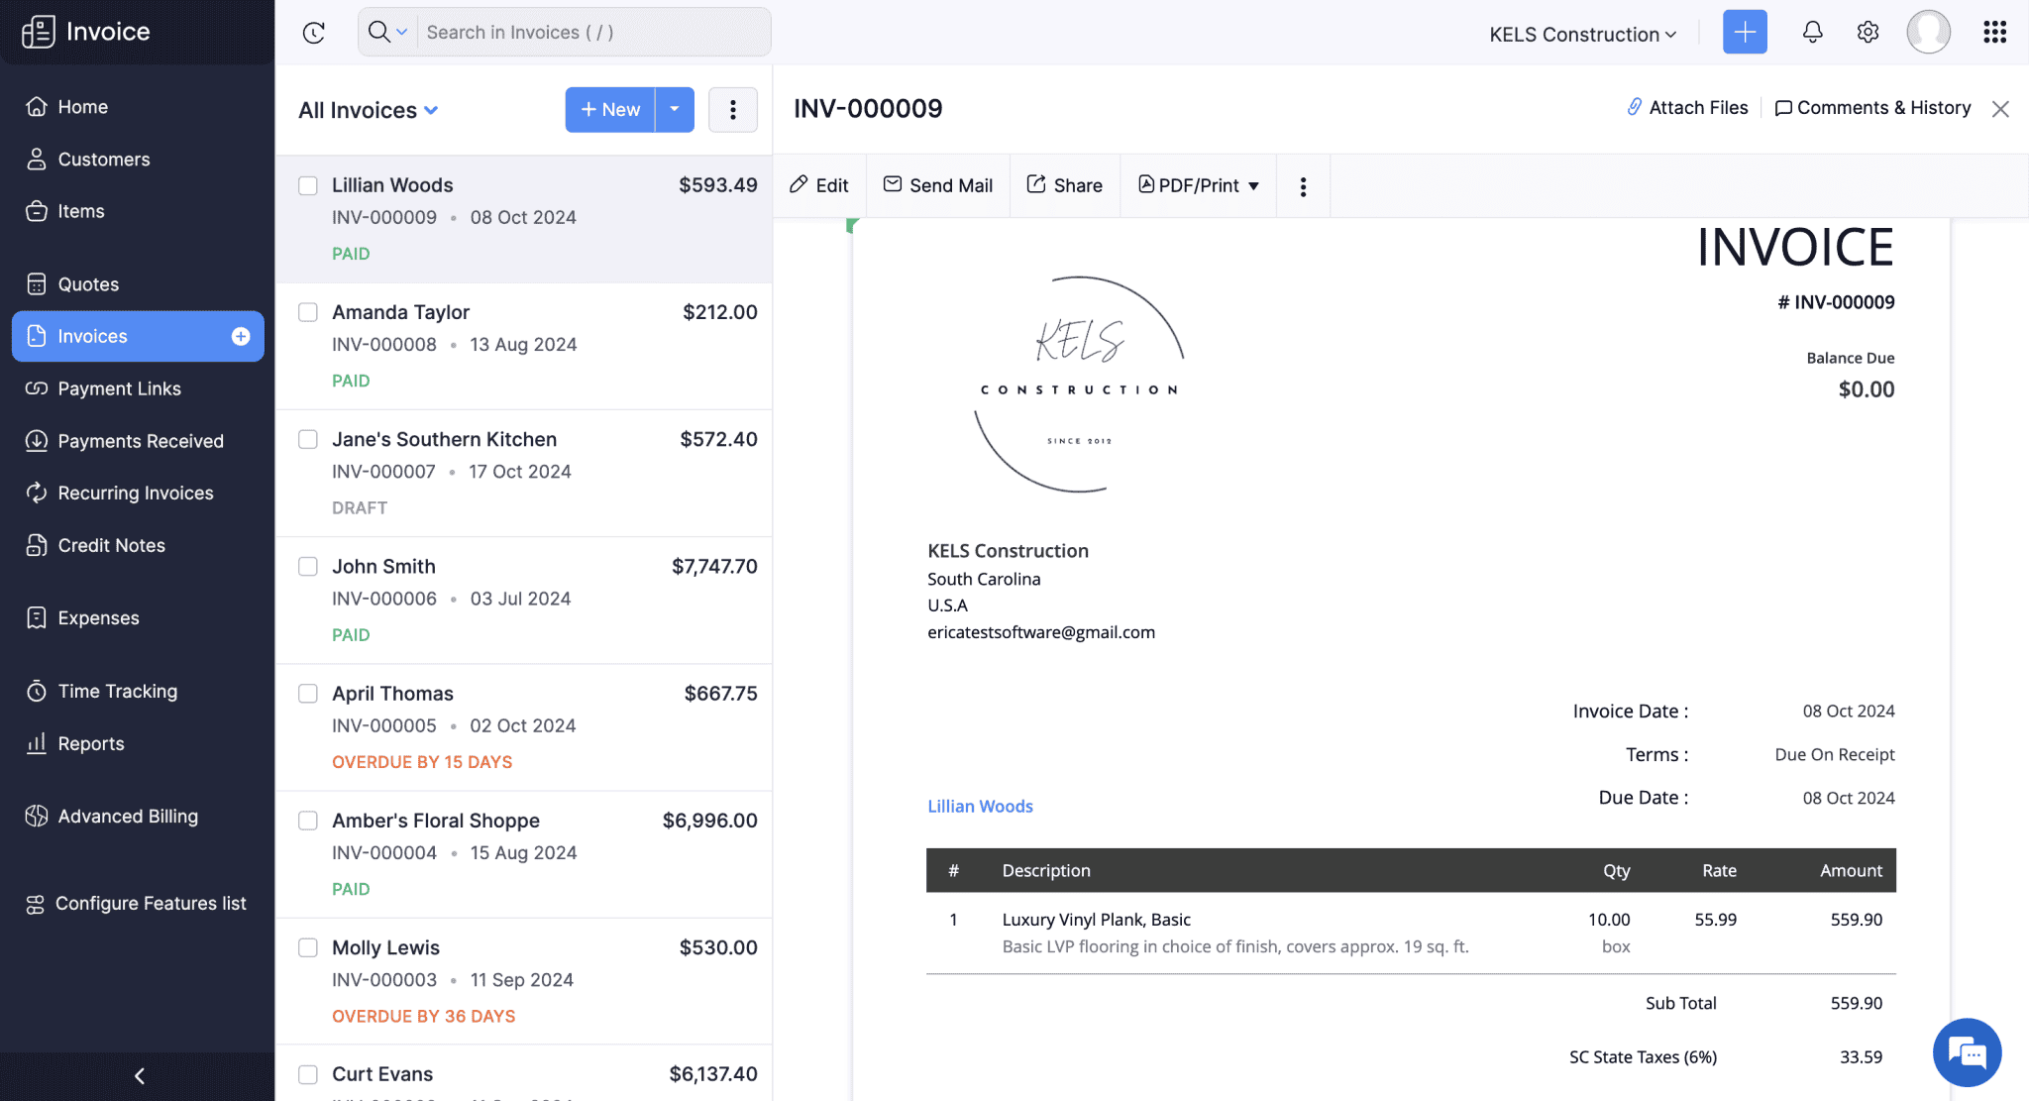Open settings via the gear icon
Screen dimensions: 2029x1101
point(1868,31)
